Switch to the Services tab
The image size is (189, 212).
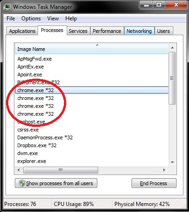coord(78,31)
